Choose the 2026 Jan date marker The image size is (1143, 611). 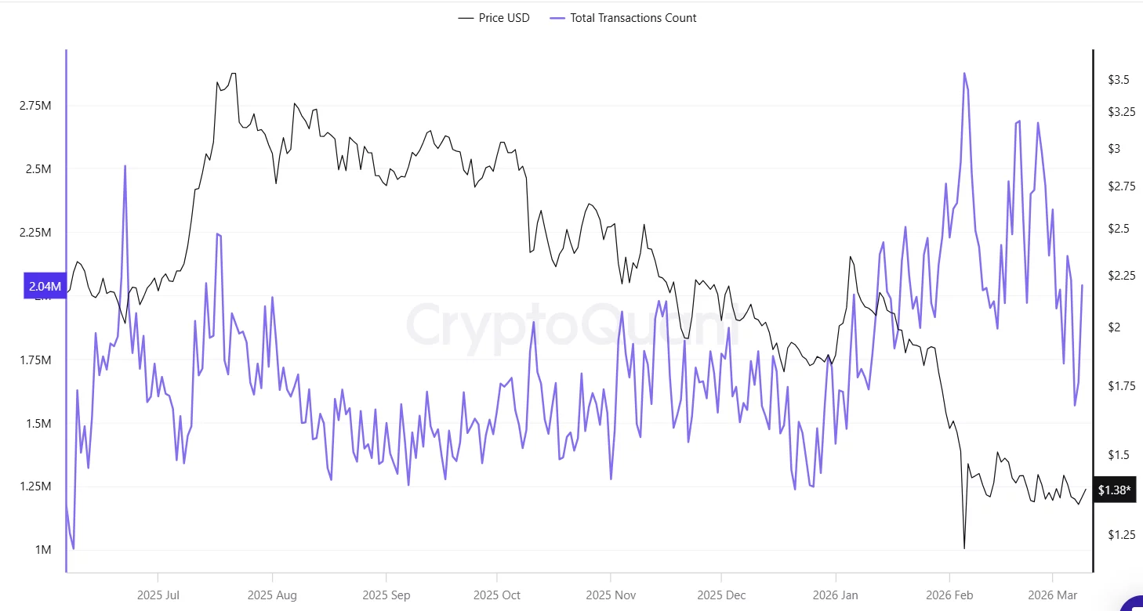click(836, 594)
